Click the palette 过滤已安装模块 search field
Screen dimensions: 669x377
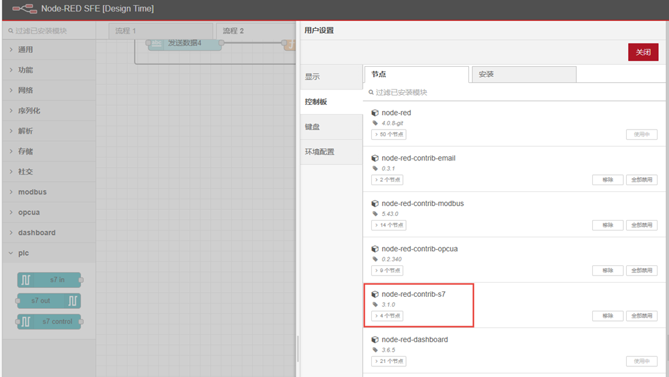pos(49,31)
